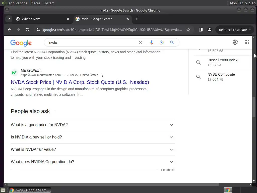Click search icon beside Russell 2000 Index
This screenshot has width=257, height=193.
pyautogui.click(x=198, y=63)
